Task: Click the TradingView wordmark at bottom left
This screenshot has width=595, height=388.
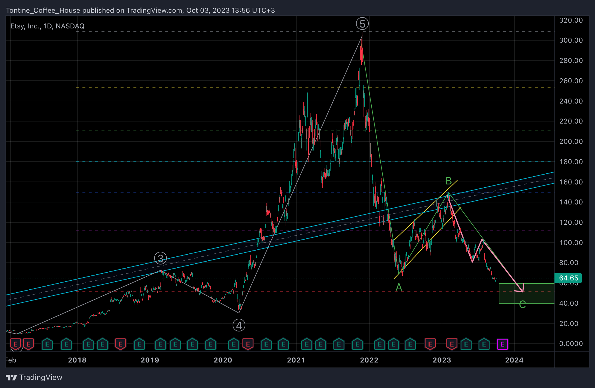Action: 41,377
